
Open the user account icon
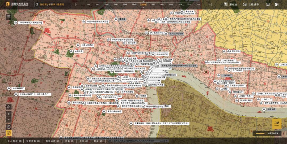(x=268, y=5)
